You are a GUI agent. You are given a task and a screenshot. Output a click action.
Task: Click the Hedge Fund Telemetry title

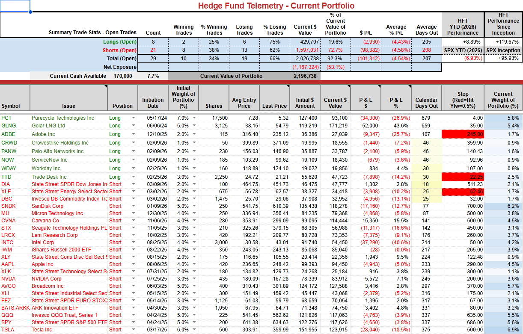[x=276, y=6]
